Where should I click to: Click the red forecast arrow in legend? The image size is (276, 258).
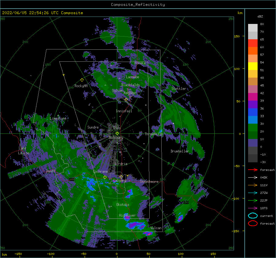(253, 170)
